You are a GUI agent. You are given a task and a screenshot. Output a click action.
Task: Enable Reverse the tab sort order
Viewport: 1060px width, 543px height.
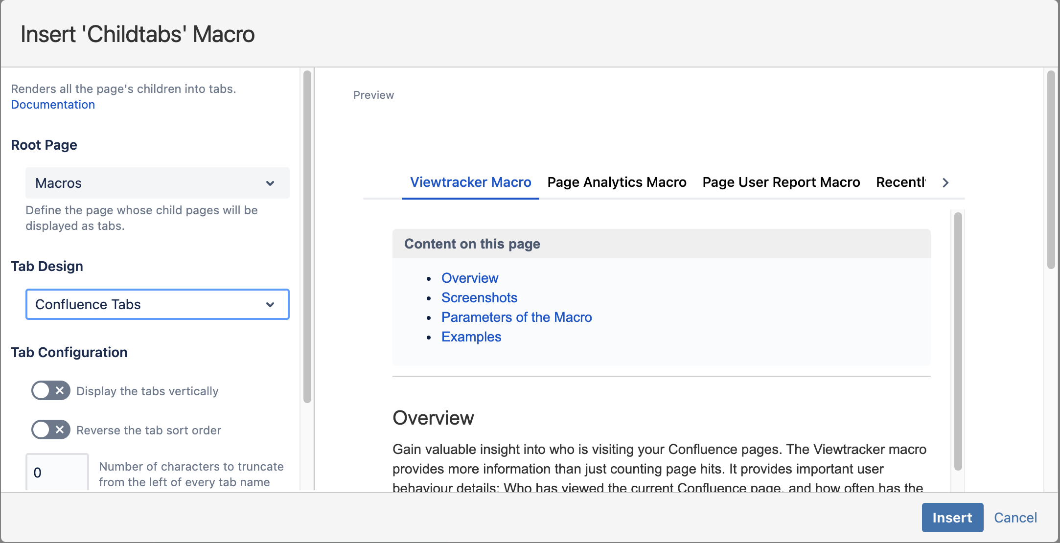coord(51,430)
